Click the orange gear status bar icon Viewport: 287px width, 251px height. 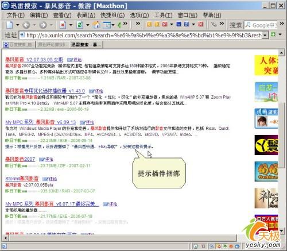[x=231, y=246]
